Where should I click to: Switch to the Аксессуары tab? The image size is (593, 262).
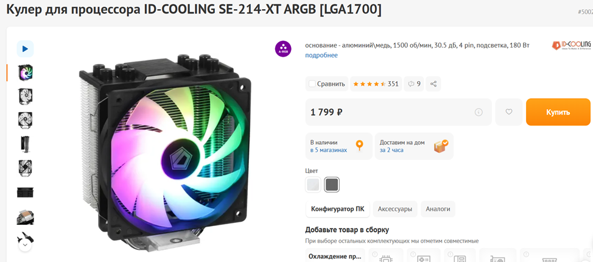click(x=395, y=209)
